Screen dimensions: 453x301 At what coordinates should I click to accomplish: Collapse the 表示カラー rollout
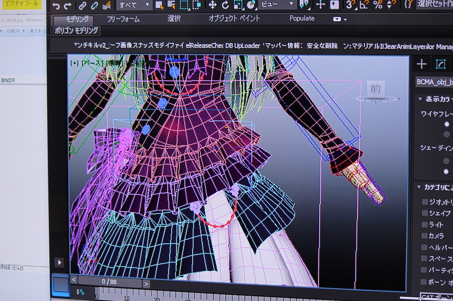420,99
